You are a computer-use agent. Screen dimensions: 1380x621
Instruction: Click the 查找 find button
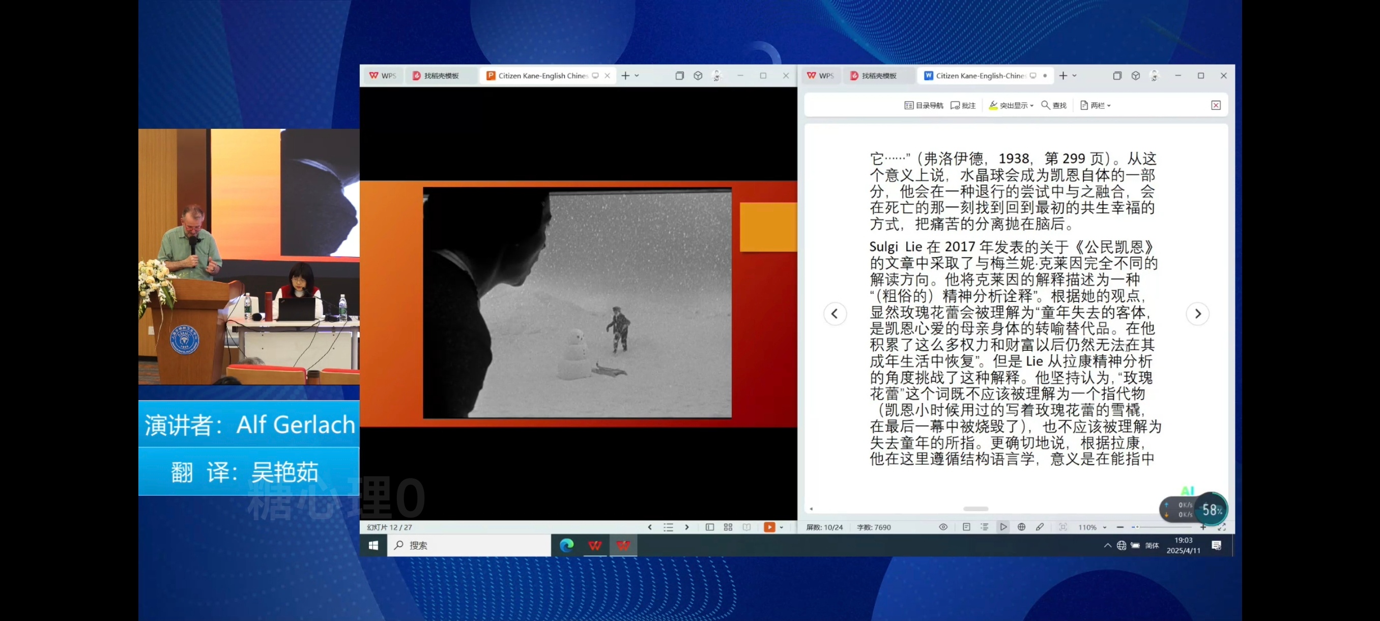point(1054,105)
